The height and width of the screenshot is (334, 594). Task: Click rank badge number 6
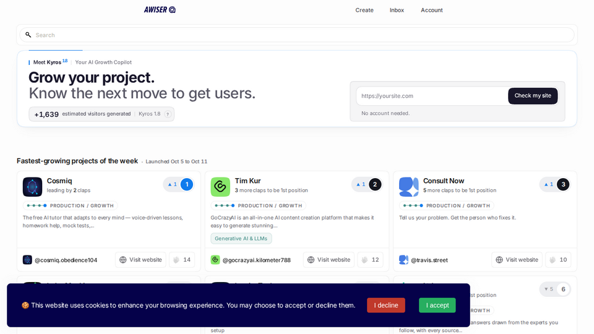(x=563, y=289)
